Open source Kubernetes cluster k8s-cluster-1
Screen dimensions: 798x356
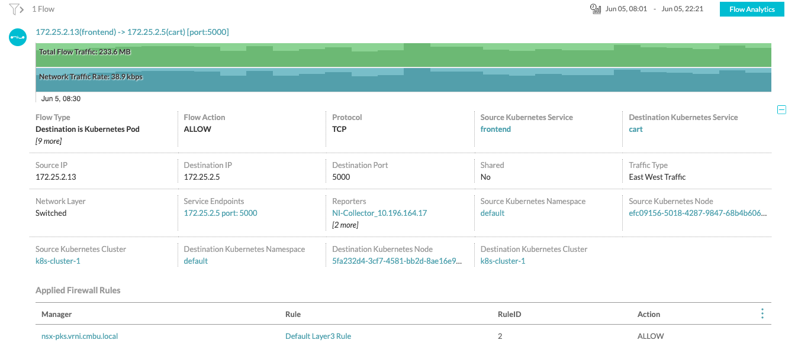58,261
